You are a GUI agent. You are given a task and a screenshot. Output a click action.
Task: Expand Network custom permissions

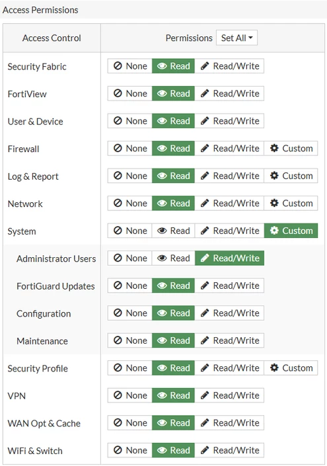tap(291, 203)
